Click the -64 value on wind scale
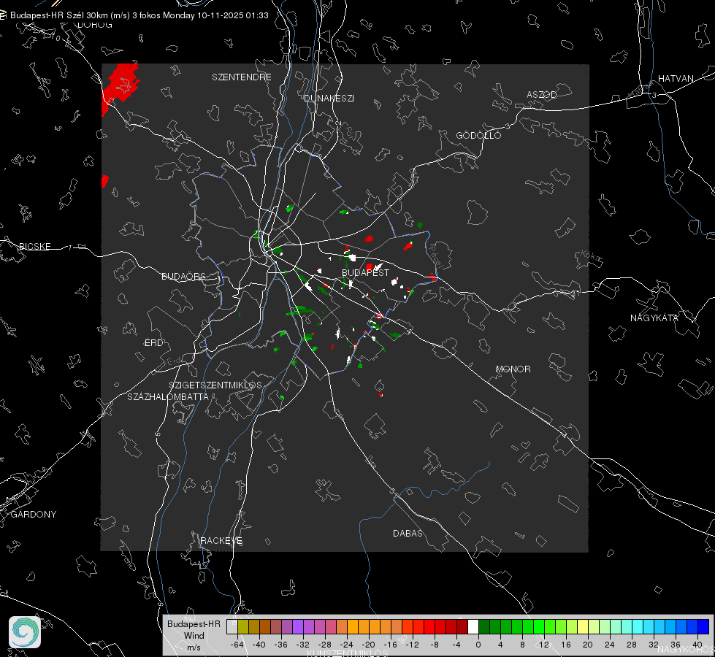The image size is (715, 657). click(x=237, y=645)
